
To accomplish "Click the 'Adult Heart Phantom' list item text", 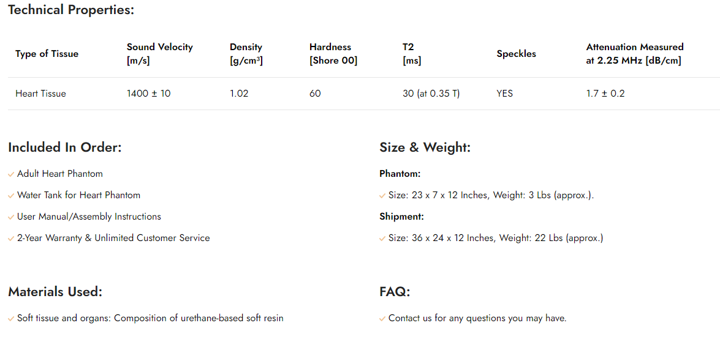I will (x=60, y=174).
